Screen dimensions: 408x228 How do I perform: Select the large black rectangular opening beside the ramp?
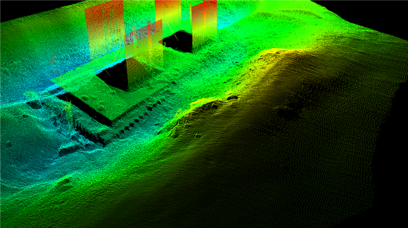[x=114, y=75]
